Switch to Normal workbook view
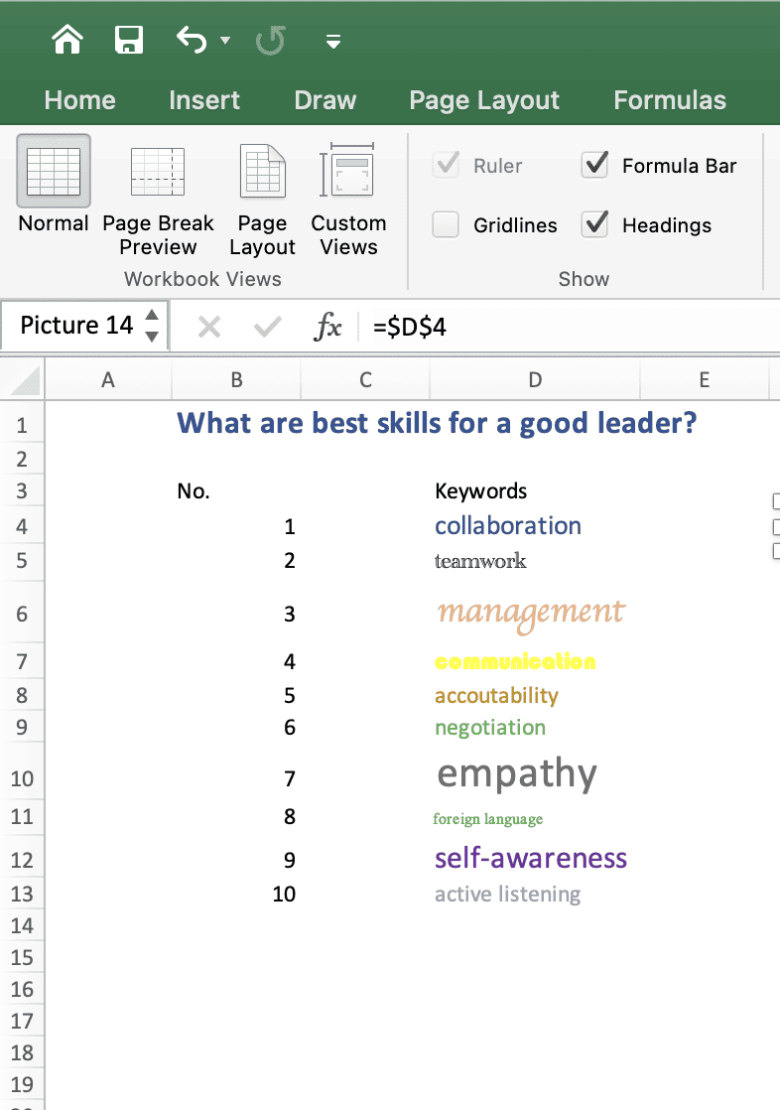 click(x=54, y=186)
